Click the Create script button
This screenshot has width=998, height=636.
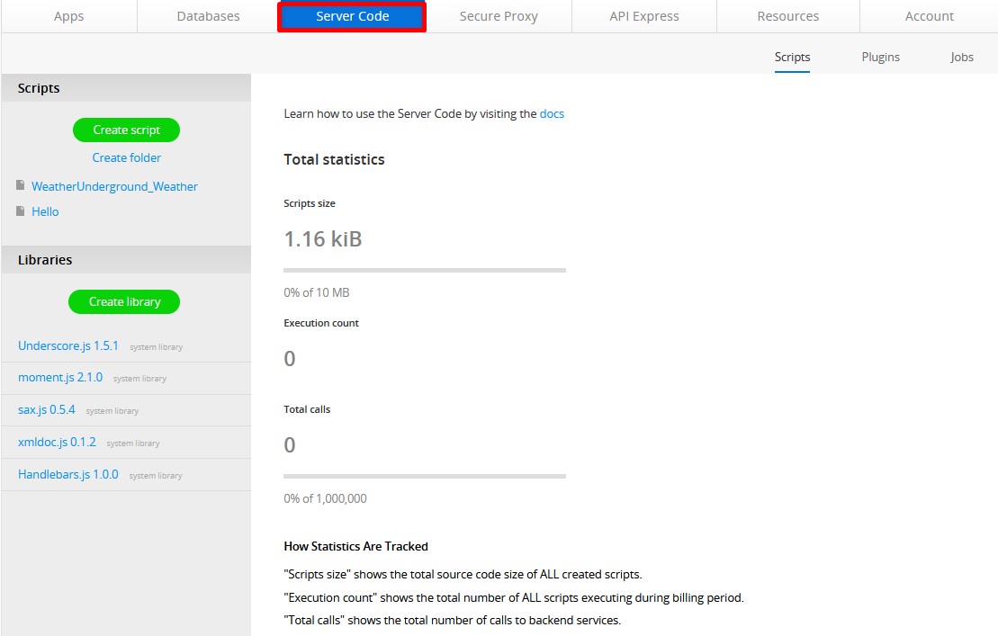click(x=127, y=130)
